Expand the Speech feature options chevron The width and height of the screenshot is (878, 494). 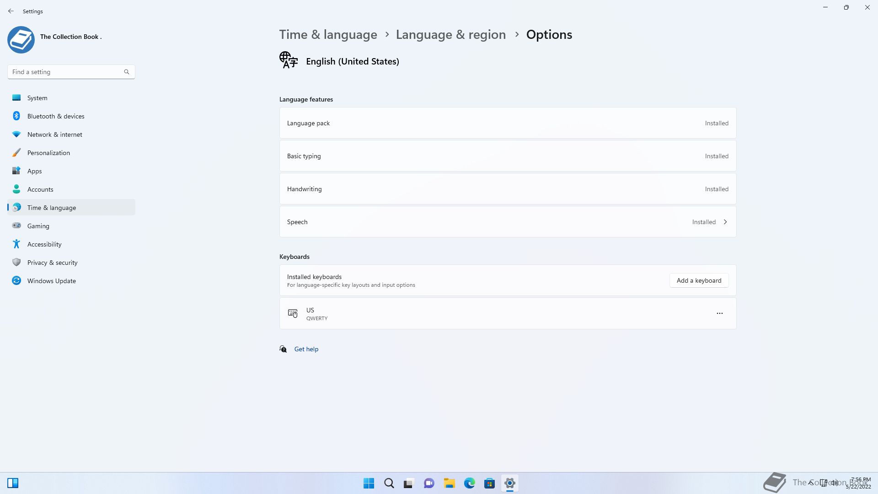(x=725, y=222)
